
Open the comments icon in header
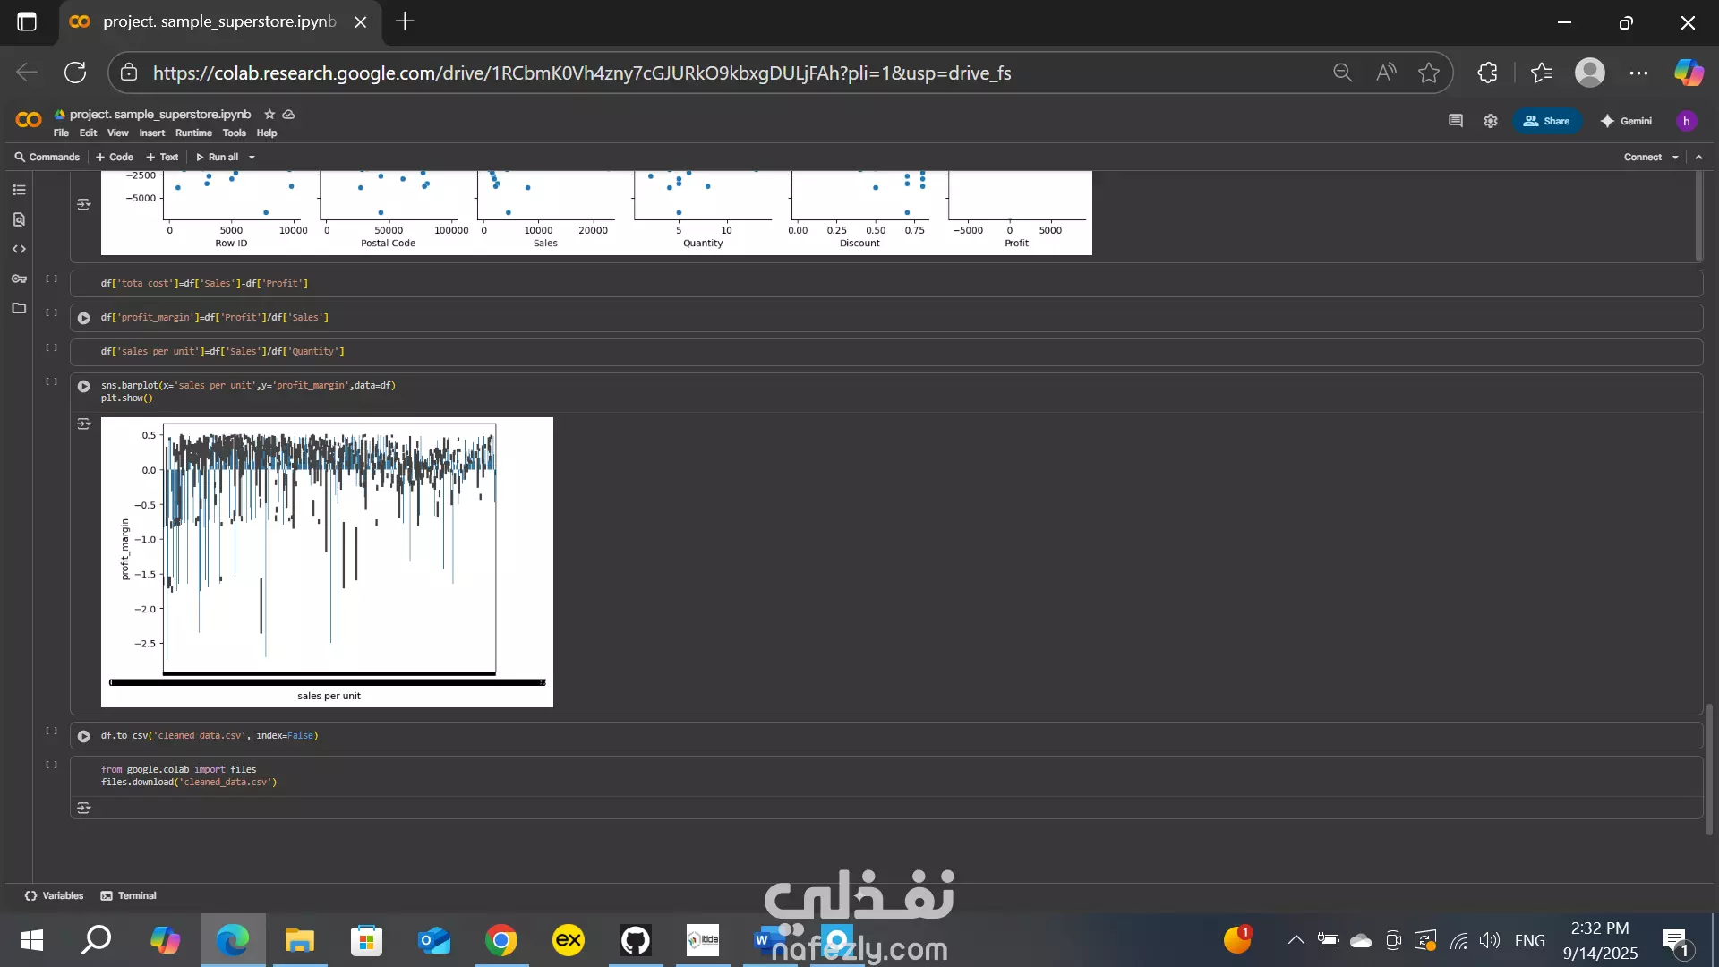(1456, 121)
